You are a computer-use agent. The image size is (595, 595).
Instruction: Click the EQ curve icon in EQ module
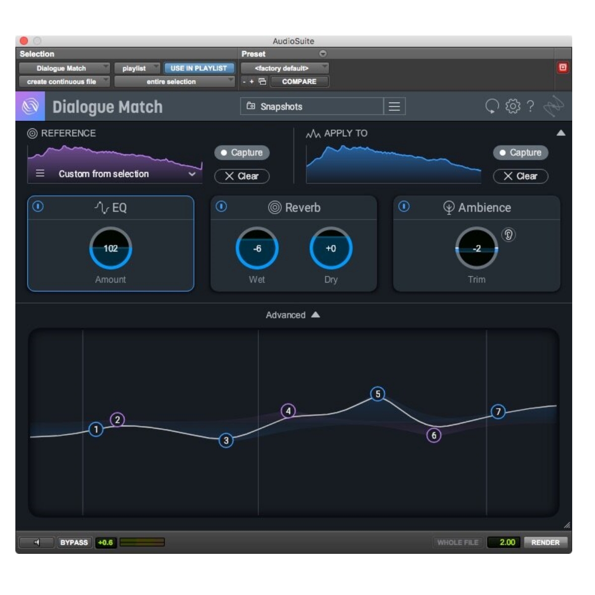(102, 207)
